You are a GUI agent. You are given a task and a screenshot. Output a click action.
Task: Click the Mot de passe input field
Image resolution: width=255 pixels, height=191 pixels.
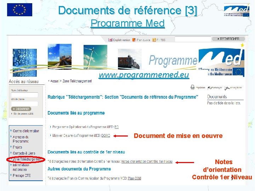coord(24,104)
